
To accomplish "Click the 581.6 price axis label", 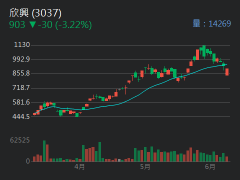I will click(x=21, y=102).
